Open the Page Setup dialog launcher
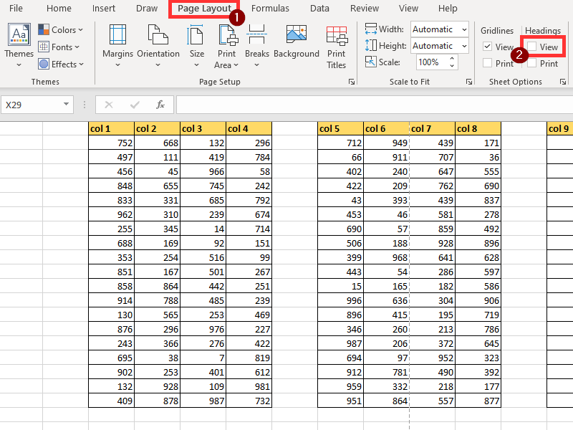This screenshot has width=573, height=430. click(351, 82)
